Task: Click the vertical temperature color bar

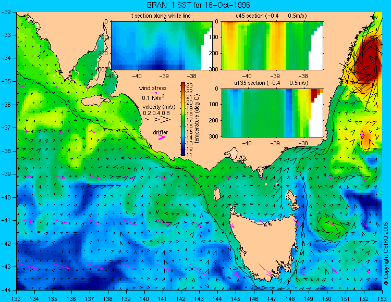Action: pyautogui.click(x=183, y=119)
